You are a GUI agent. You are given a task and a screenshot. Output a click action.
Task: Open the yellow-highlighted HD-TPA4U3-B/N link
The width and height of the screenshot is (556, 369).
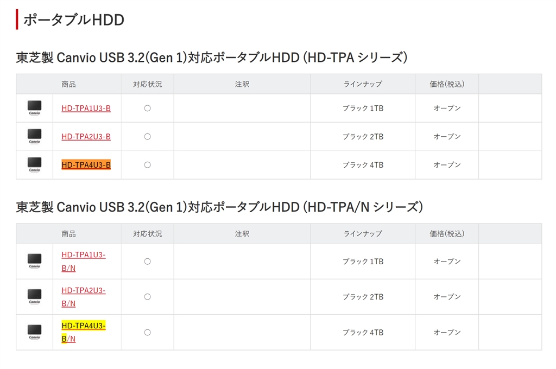83,326
